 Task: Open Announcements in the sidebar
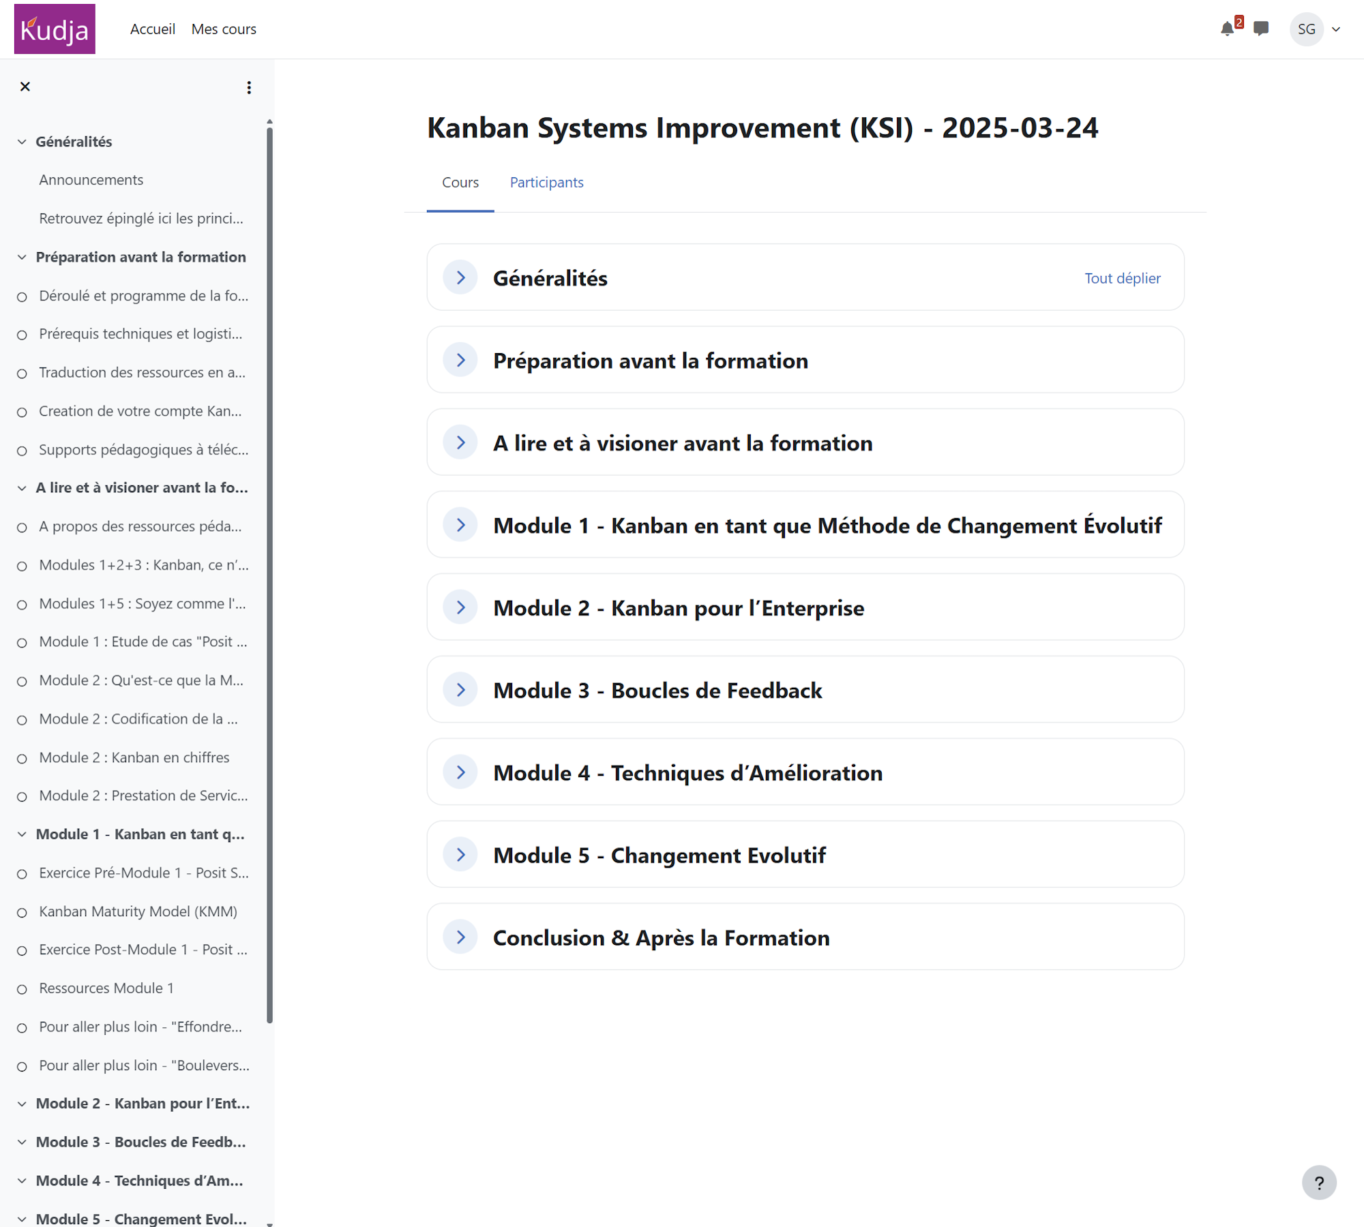[91, 180]
